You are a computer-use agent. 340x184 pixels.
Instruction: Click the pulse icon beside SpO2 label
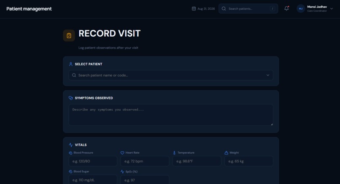click(122, 171)
